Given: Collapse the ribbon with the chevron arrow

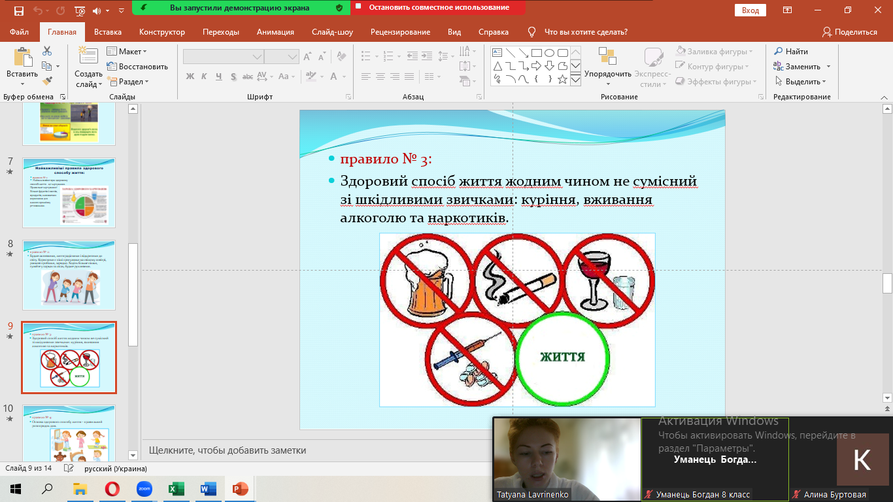Looking at the screenshot, I should (x=886, y=96).
